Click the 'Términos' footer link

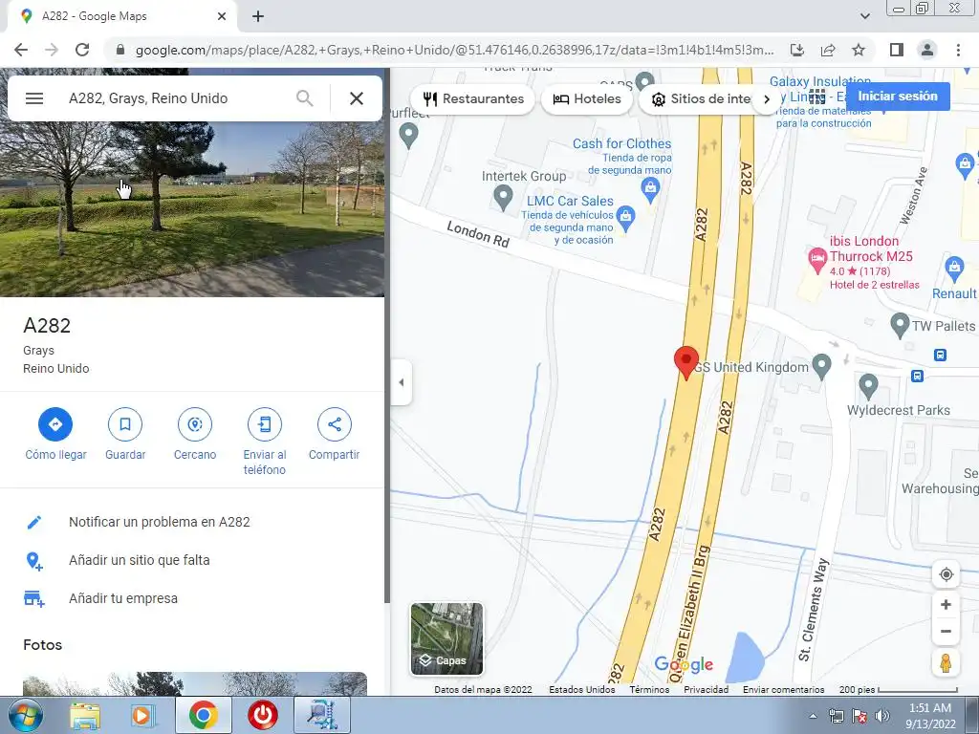[649, 690]
